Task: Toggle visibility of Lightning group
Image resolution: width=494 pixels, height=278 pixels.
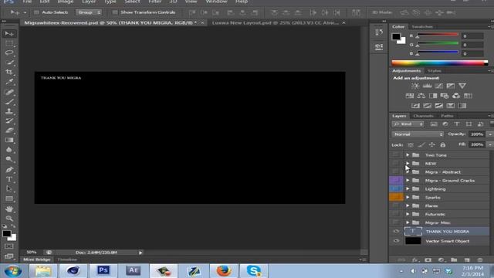Action: point(396,188)
